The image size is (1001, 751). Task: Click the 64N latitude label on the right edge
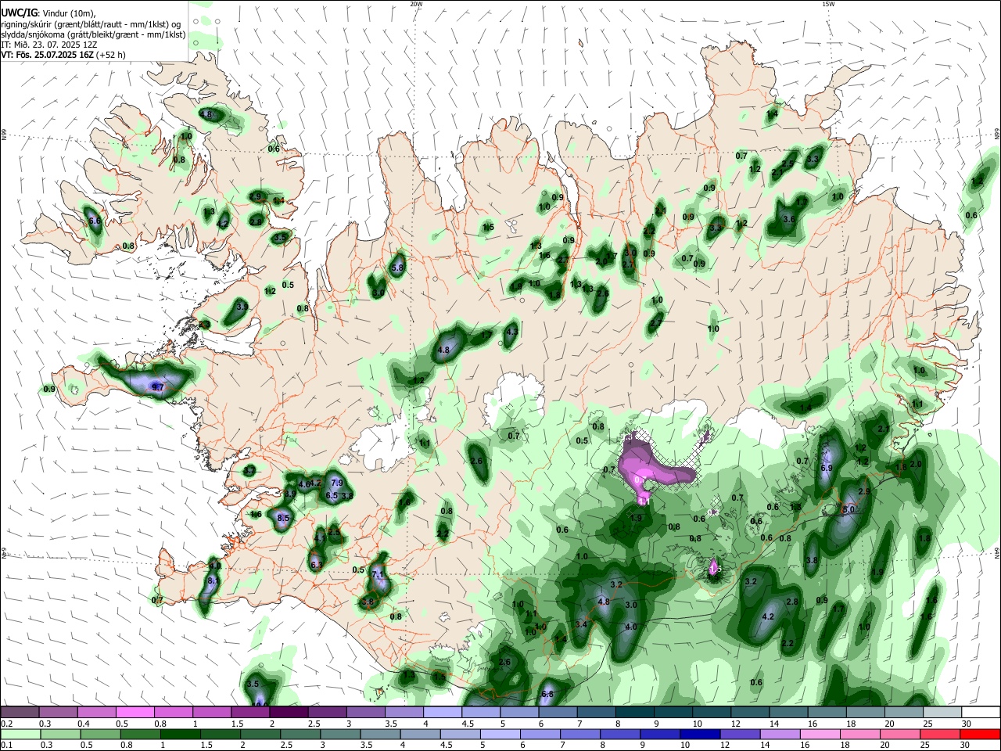pyautogui.click(x=996, y=553)
